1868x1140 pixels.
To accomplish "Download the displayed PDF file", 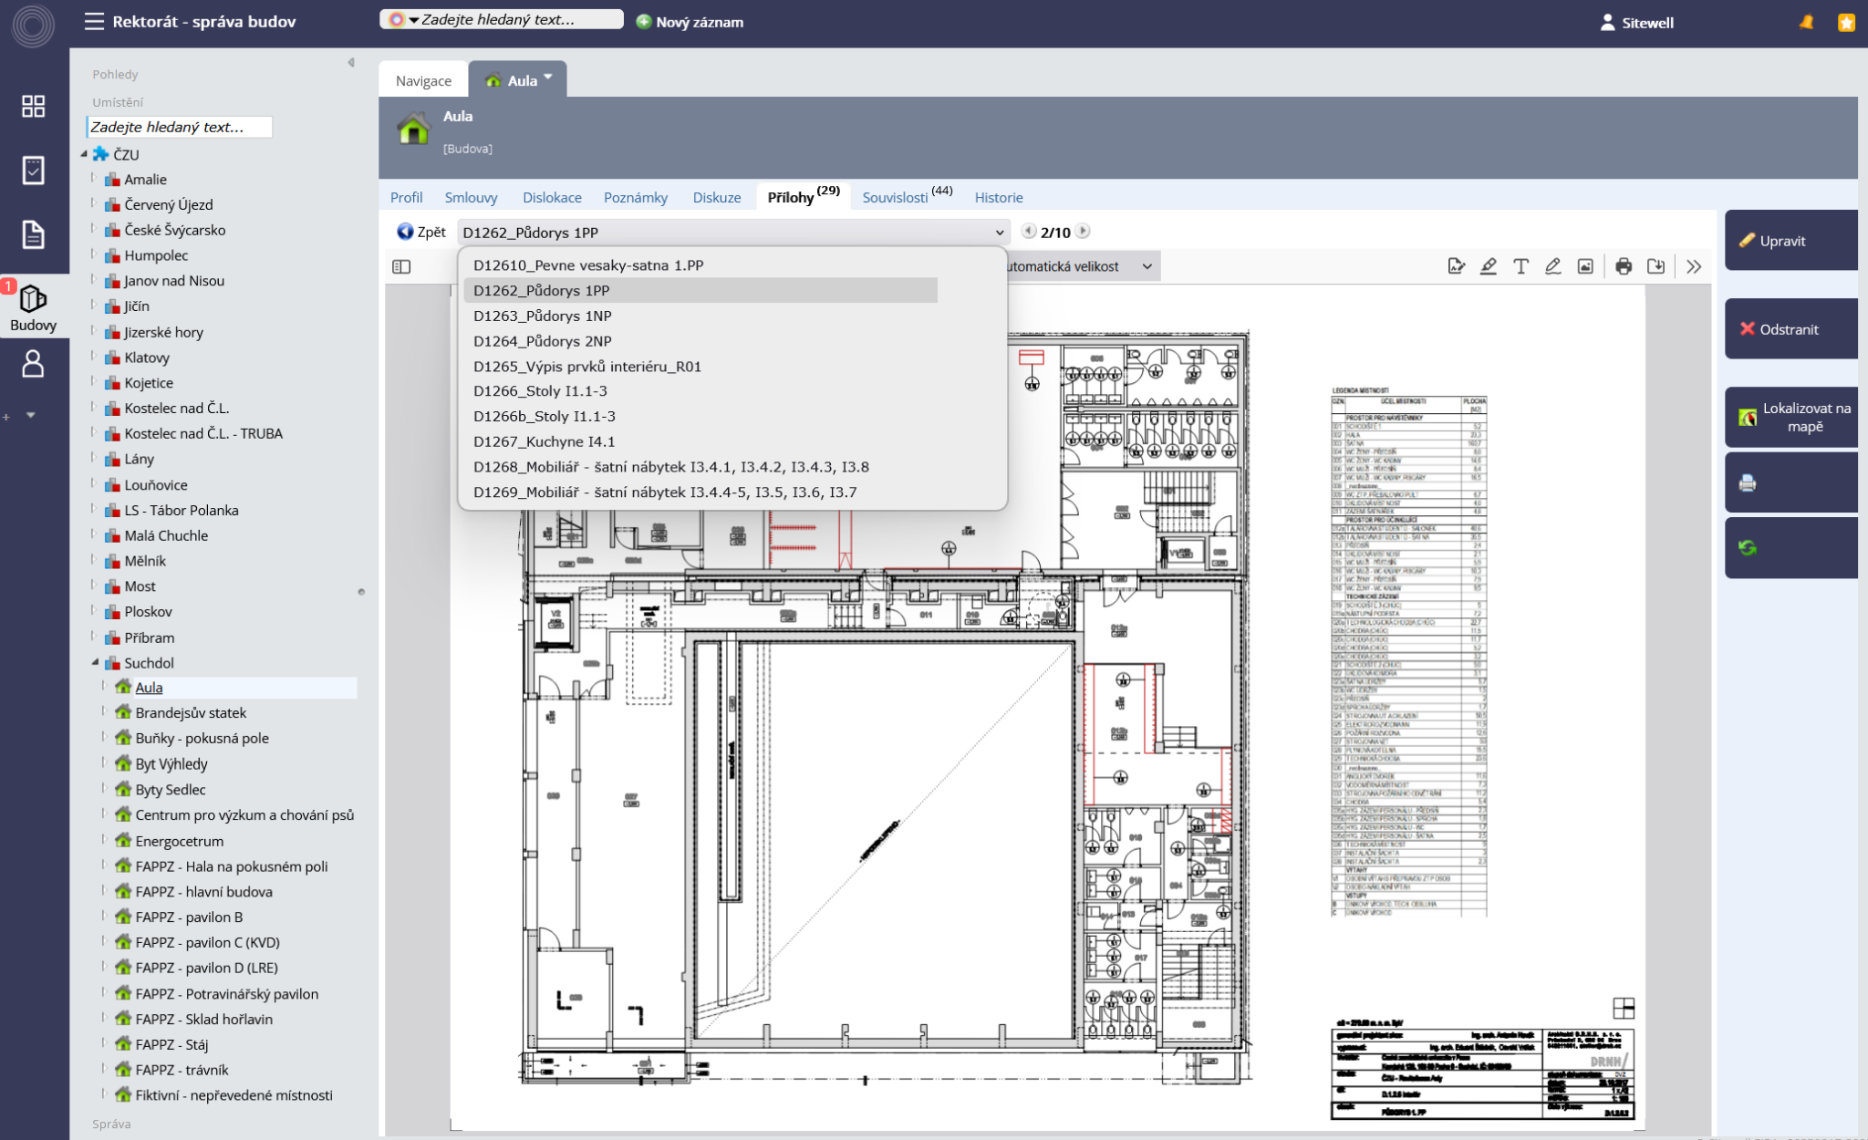I will (1655, 266).
